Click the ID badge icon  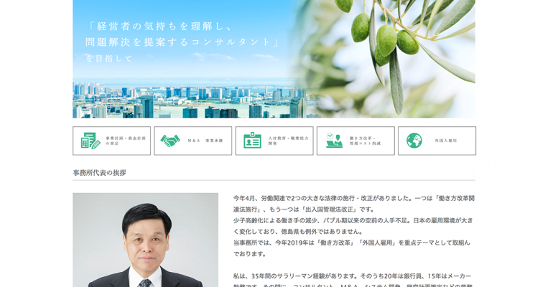point(252,141)
